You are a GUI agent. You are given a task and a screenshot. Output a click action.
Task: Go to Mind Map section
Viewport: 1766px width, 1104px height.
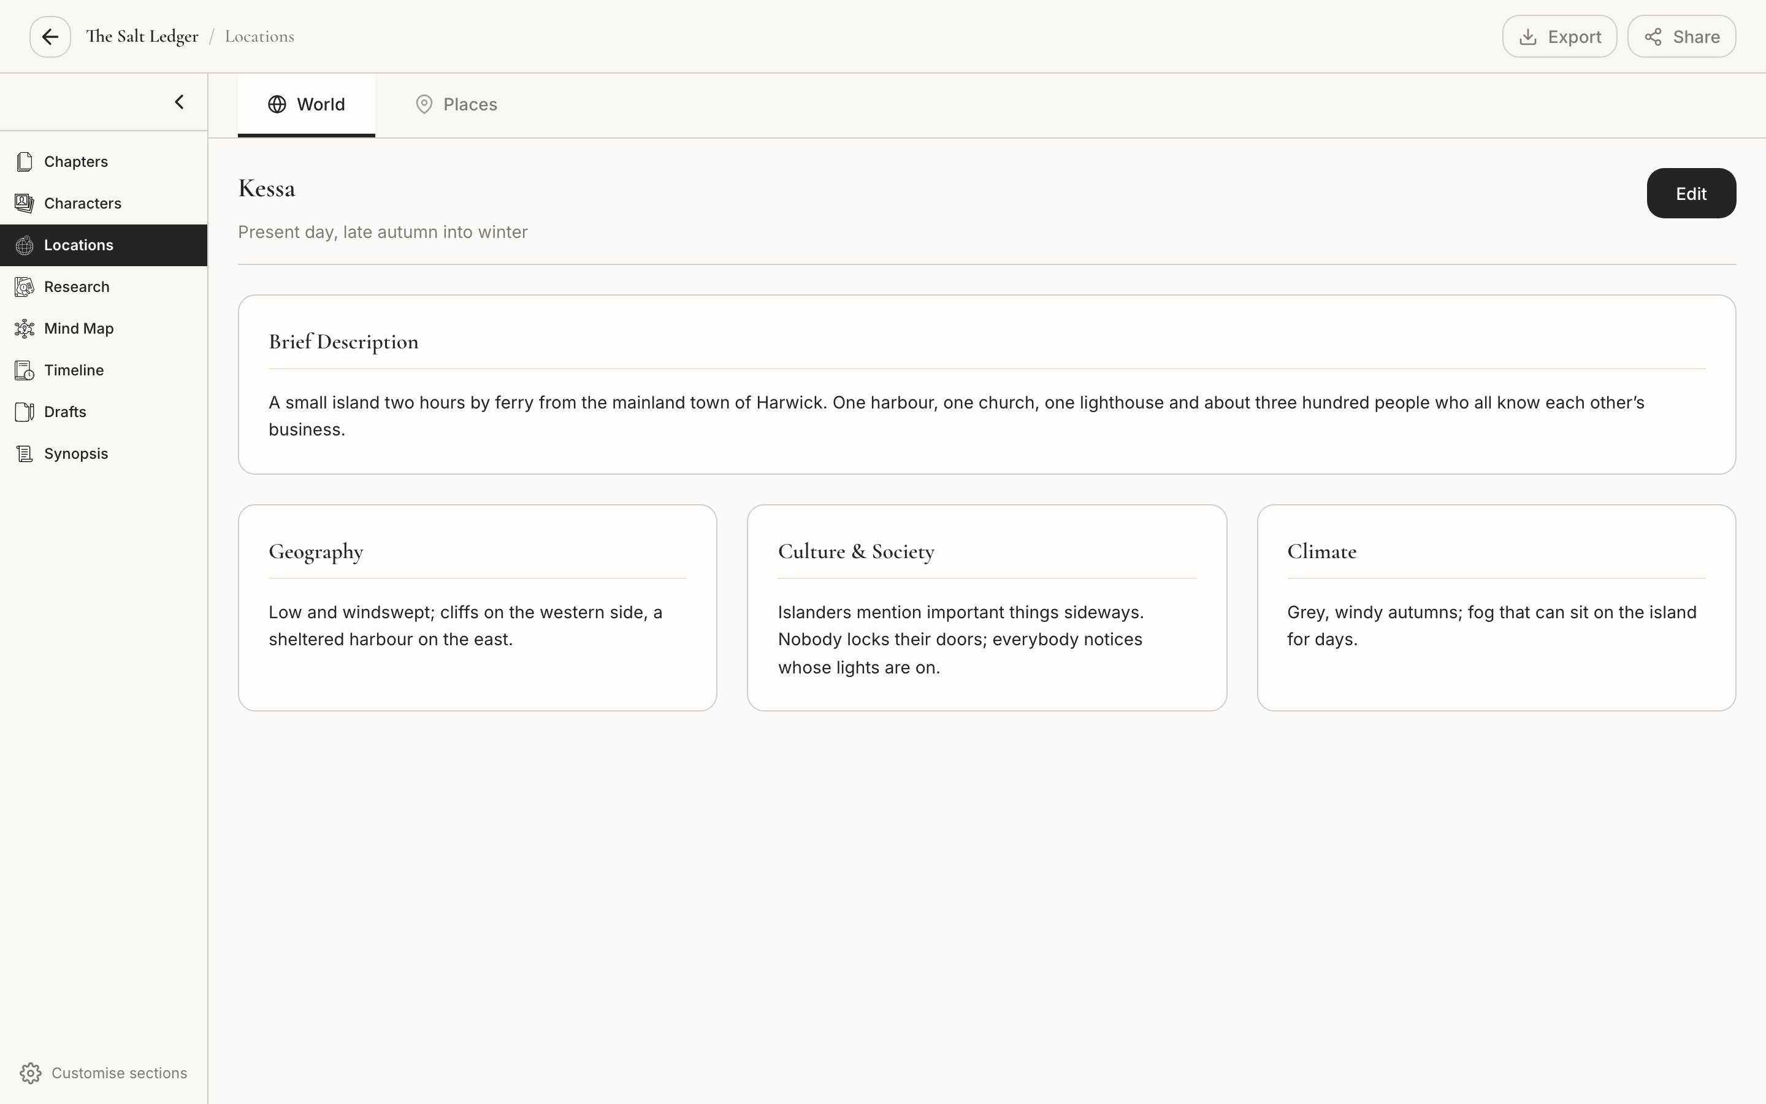point(104,329)
